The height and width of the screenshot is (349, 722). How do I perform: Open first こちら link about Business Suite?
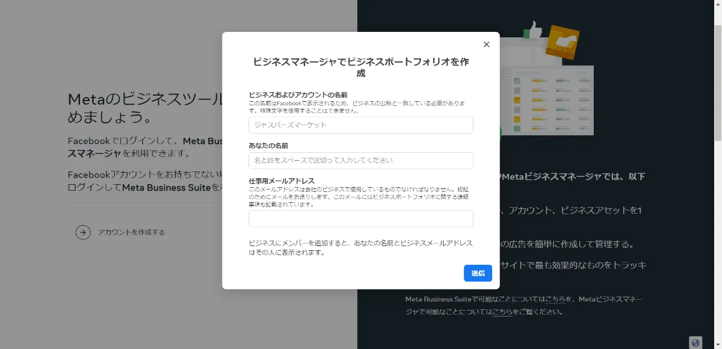[x=555, y=299]
